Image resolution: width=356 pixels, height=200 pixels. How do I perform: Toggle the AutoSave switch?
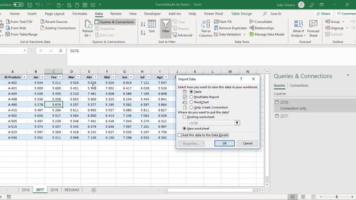[x=18, y=4]
